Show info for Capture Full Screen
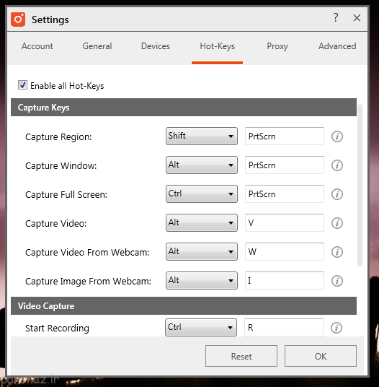This screenshot has height=387, width=379. pyautogui.click(x=337, y=194)
